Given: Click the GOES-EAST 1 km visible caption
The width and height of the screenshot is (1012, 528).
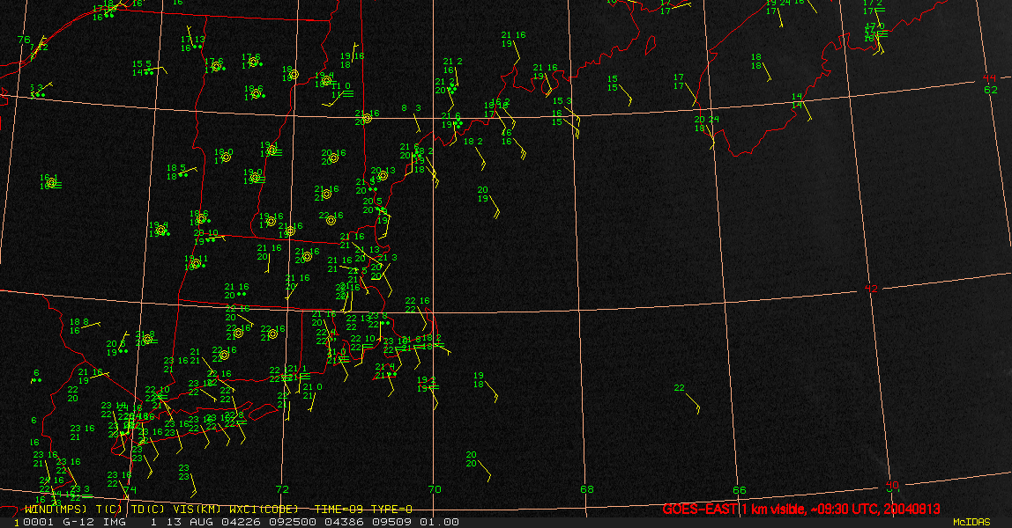Looking at the screenshot, I should click(x=800, y=509).
